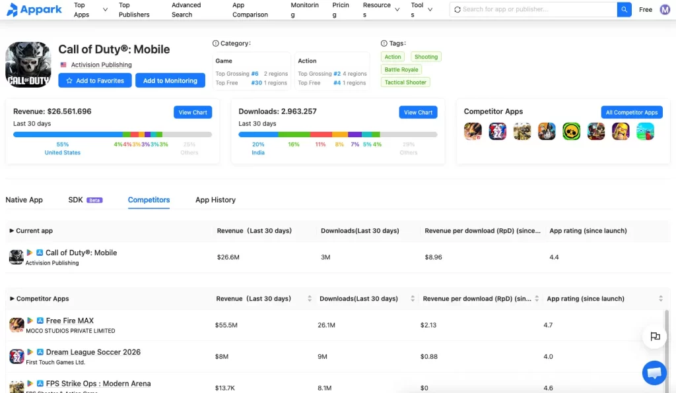Open Monitoring menu item

click(304, 9)
